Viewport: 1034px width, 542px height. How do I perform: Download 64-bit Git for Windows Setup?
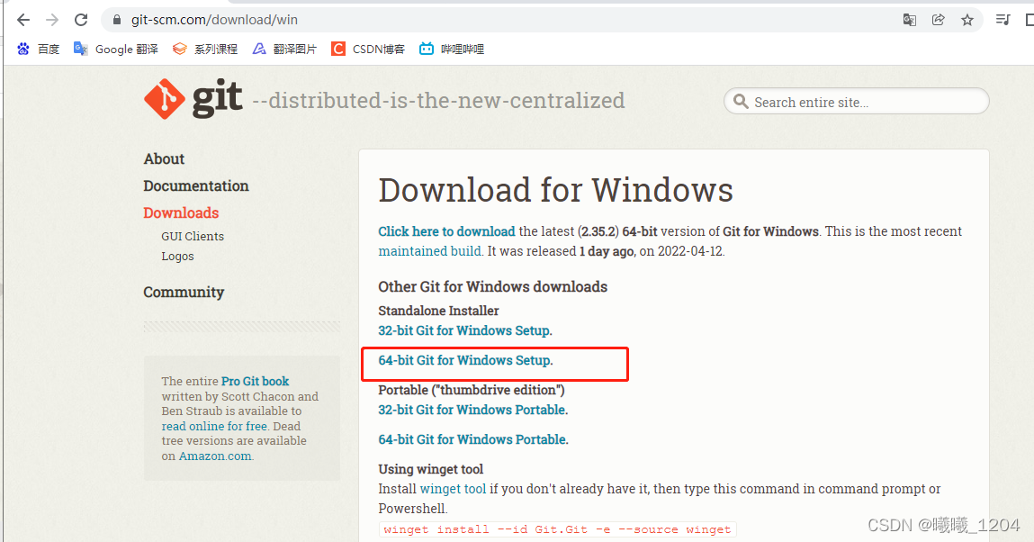465,360
